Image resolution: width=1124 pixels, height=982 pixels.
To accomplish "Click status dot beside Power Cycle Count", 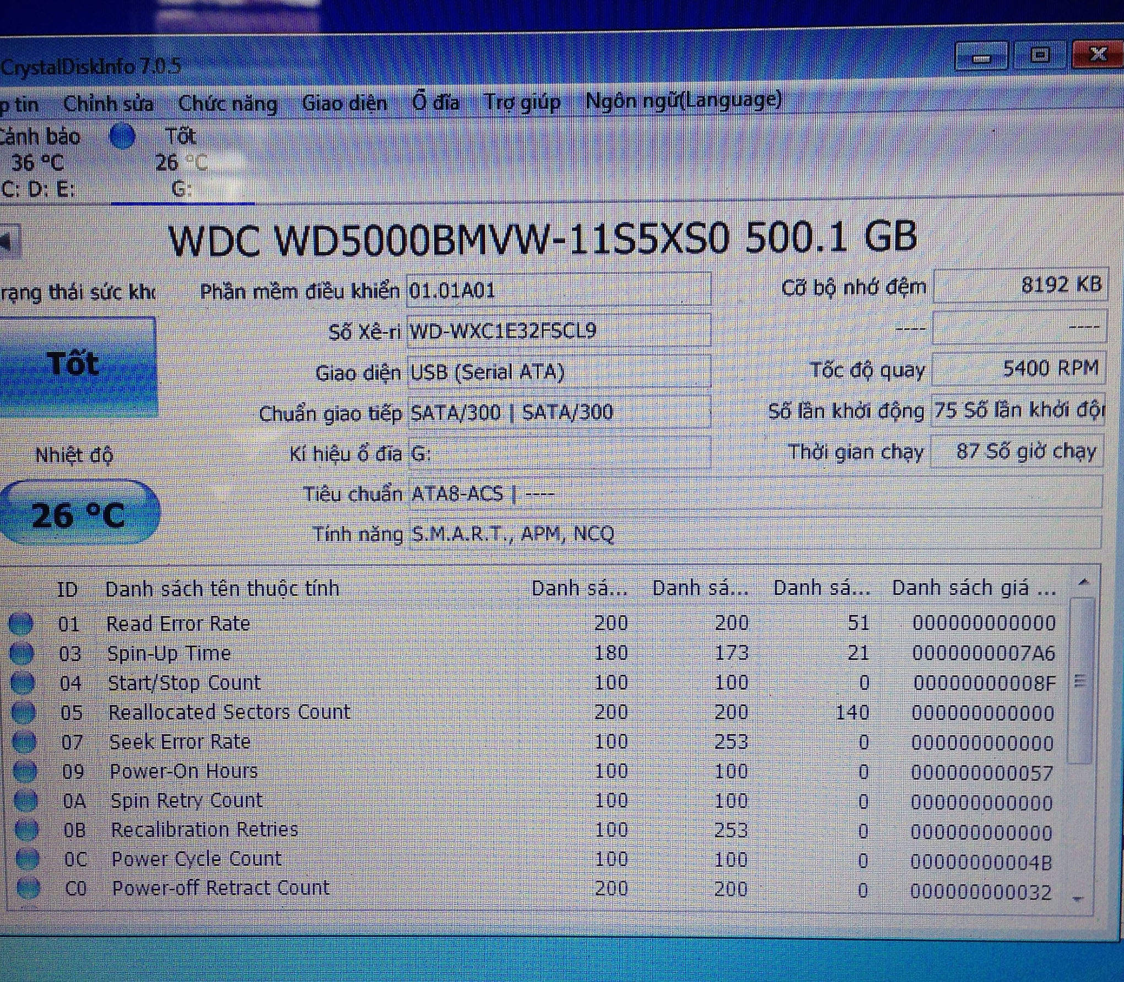I will [x=28, y=859].
